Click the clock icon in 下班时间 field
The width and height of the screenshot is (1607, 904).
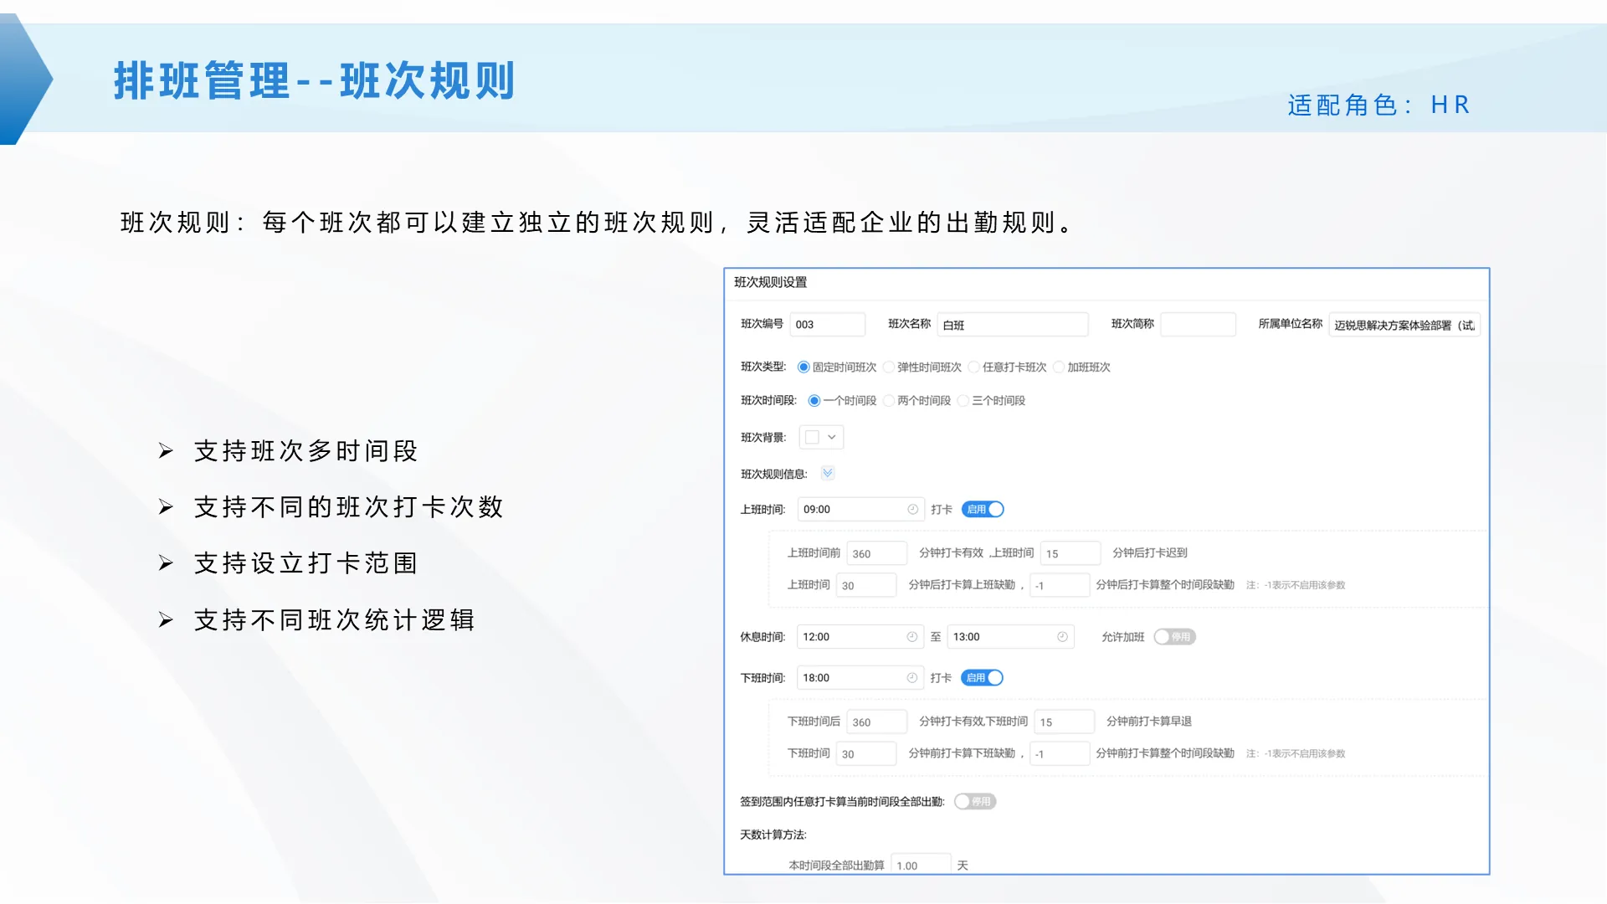pyautogui.click(x=911, y=678)
